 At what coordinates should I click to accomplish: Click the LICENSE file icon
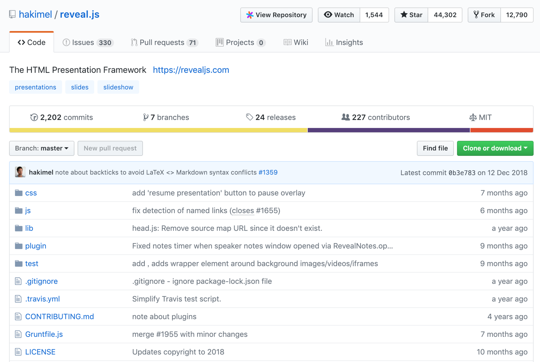click(18, 352)
